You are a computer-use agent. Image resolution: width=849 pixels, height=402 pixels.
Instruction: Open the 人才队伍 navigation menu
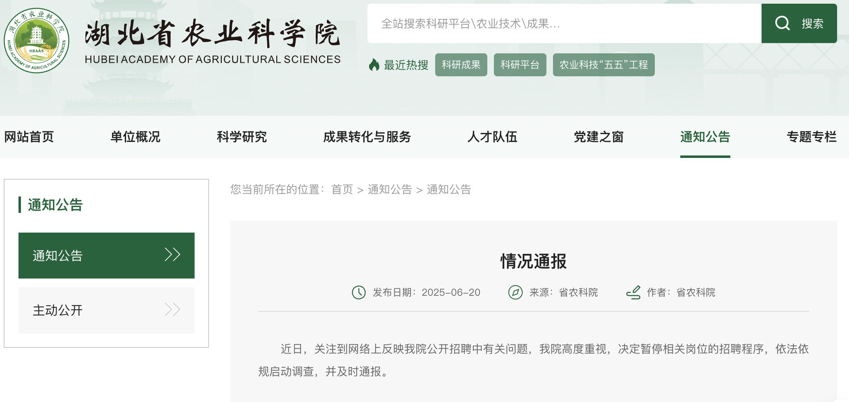pos(492,137)
